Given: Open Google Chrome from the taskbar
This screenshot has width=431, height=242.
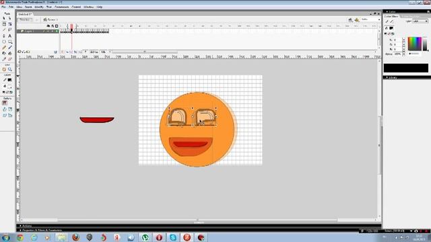Looking at the screenshot, I should (20, 237).
